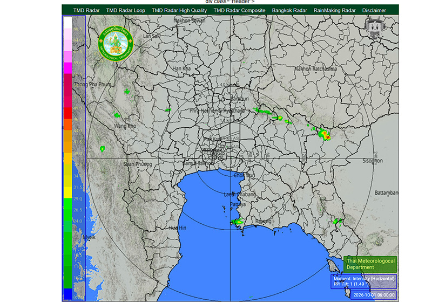Click the red swatch on dBZ legend

[68, 113]
